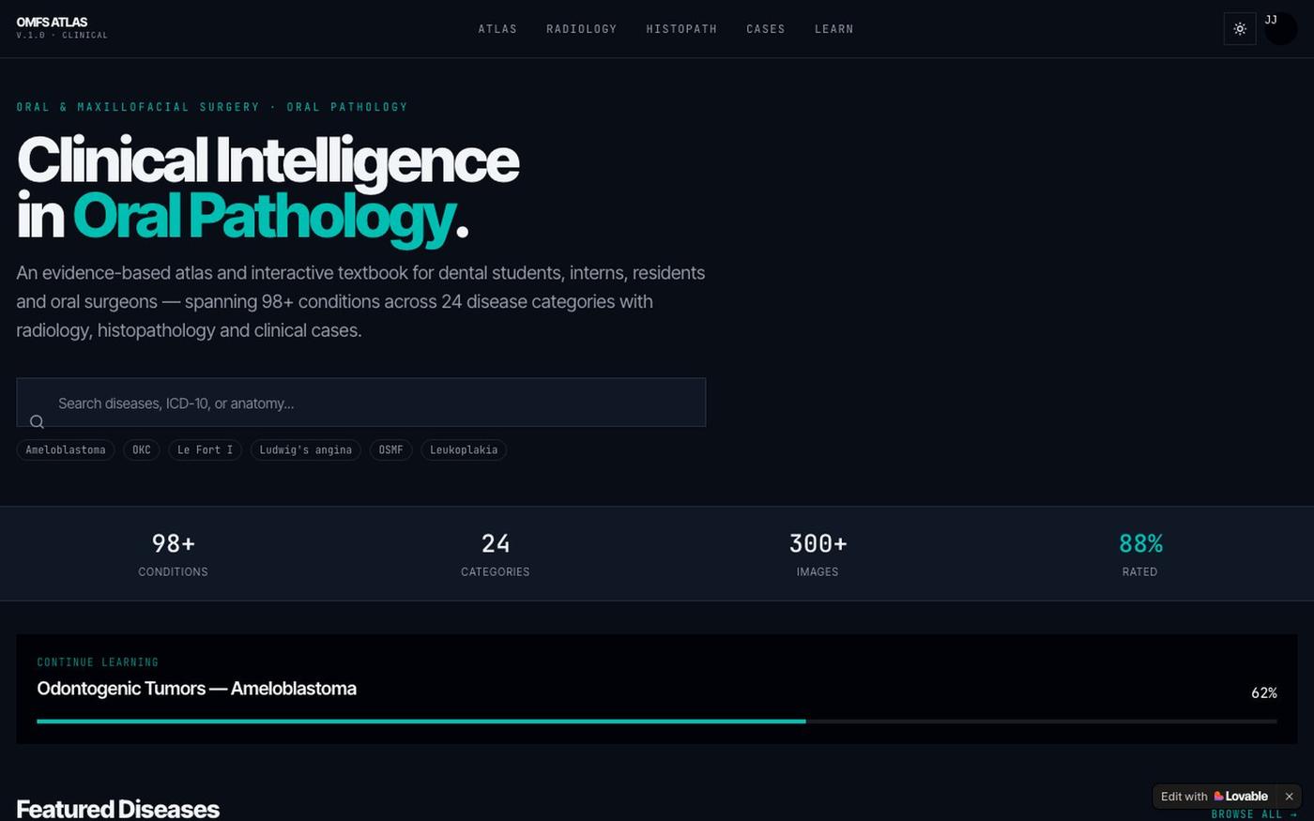Select the OSMF suggestion chip
The height and width of the screenshot is (821, 1314).
(390, 450)
